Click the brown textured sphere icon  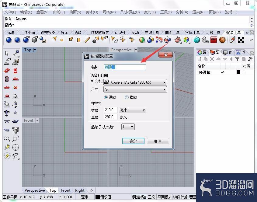tap(222, 40)
